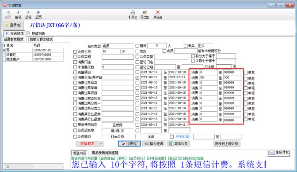The width and height of the screenshot is (297, 172).
Task: Uncheck consumed whole store/product checkbox
Action: [x=75, y=77]
